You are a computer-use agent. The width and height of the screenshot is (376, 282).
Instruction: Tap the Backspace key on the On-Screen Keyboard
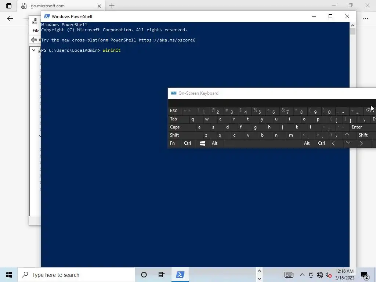[368, 110]
